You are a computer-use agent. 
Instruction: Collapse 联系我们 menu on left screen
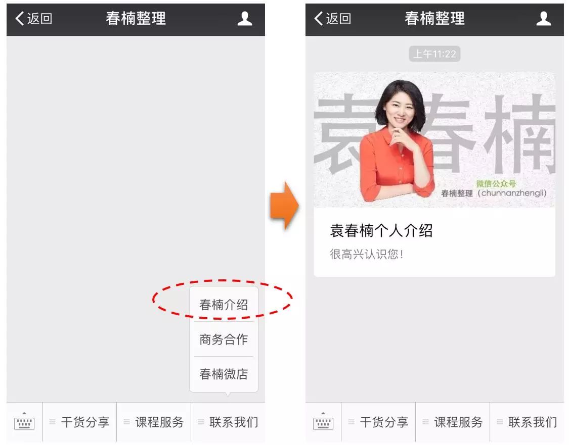(228, 422)
